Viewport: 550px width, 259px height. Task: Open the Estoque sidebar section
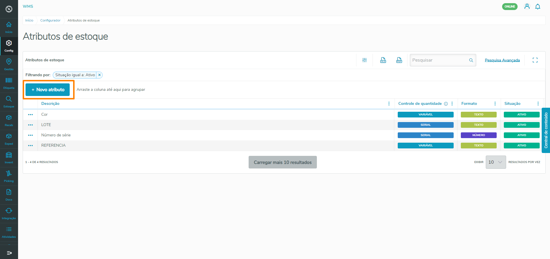[9, 102]
